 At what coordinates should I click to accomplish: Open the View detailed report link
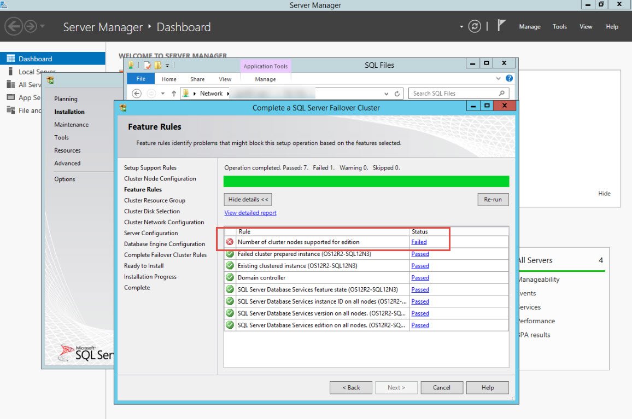pos(250,212)
